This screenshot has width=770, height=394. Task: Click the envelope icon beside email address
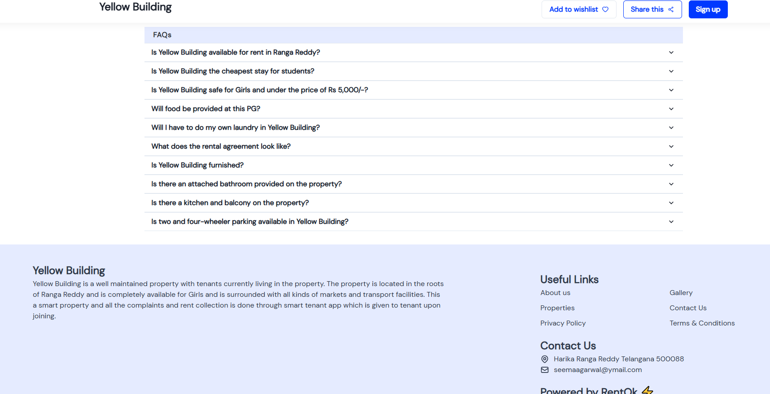[545, 370]
